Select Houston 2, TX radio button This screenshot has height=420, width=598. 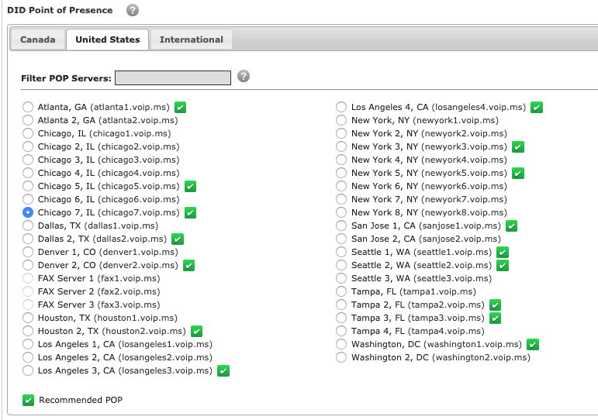click(x=28, y=331)
